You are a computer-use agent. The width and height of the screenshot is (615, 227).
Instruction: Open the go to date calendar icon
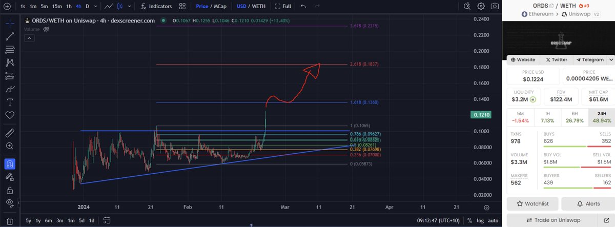(107, 220)
